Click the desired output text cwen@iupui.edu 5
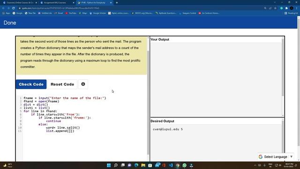 point(168,129)
